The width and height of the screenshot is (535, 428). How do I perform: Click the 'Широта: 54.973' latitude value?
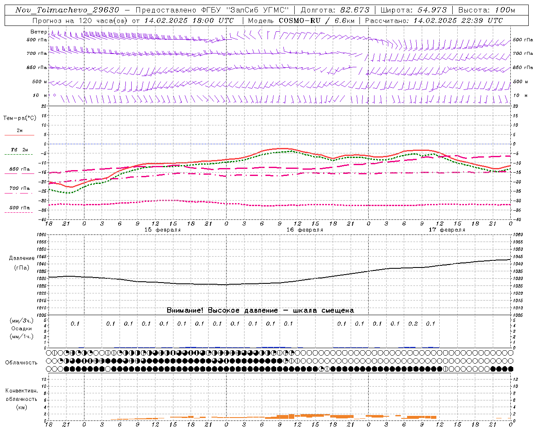click(414, 10)
